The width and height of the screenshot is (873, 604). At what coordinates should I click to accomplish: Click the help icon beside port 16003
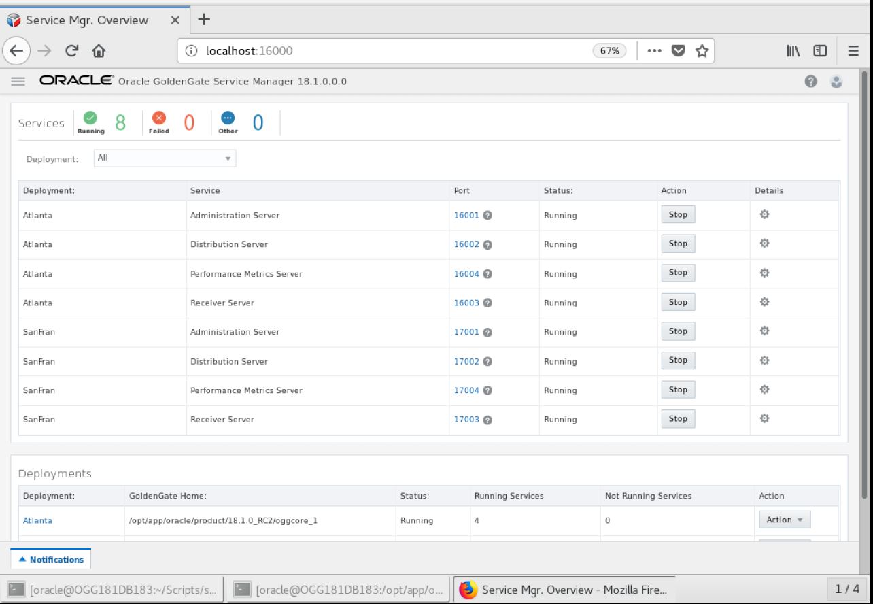pos(487,303)
